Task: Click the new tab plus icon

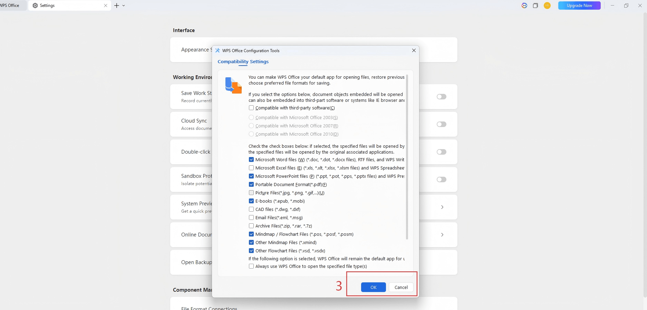Action: [117, 6]
